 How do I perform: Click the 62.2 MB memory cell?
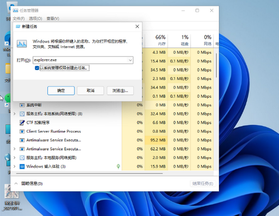click(156, 149)
